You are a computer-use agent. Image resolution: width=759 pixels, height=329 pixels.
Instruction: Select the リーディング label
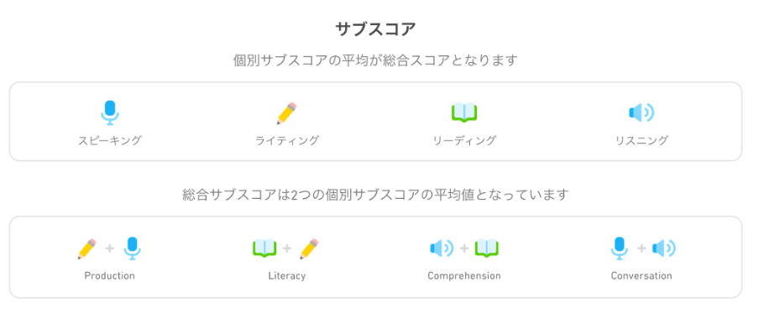464,141
